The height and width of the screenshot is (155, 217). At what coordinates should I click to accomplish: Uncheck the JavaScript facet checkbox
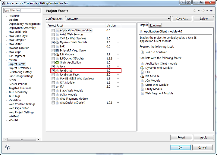tap(53, 71)
